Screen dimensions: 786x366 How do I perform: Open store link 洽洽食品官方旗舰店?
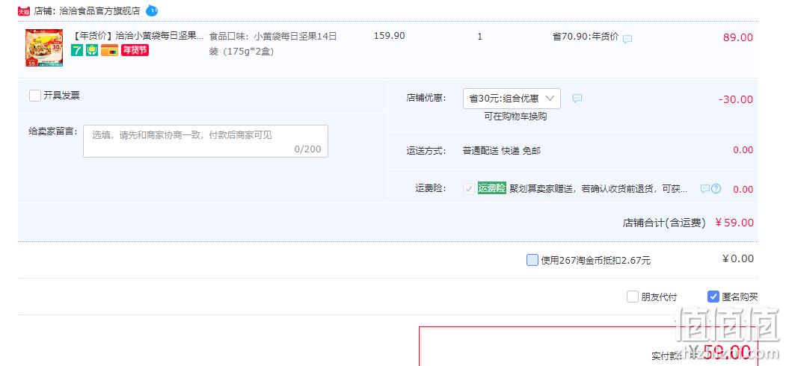coord(99,11)
